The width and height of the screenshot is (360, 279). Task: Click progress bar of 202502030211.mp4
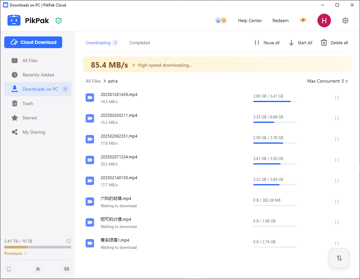click(275, 122)
